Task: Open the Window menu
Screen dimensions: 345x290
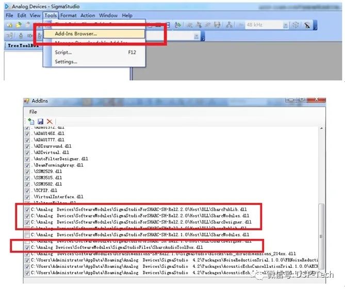Action: 108,15
